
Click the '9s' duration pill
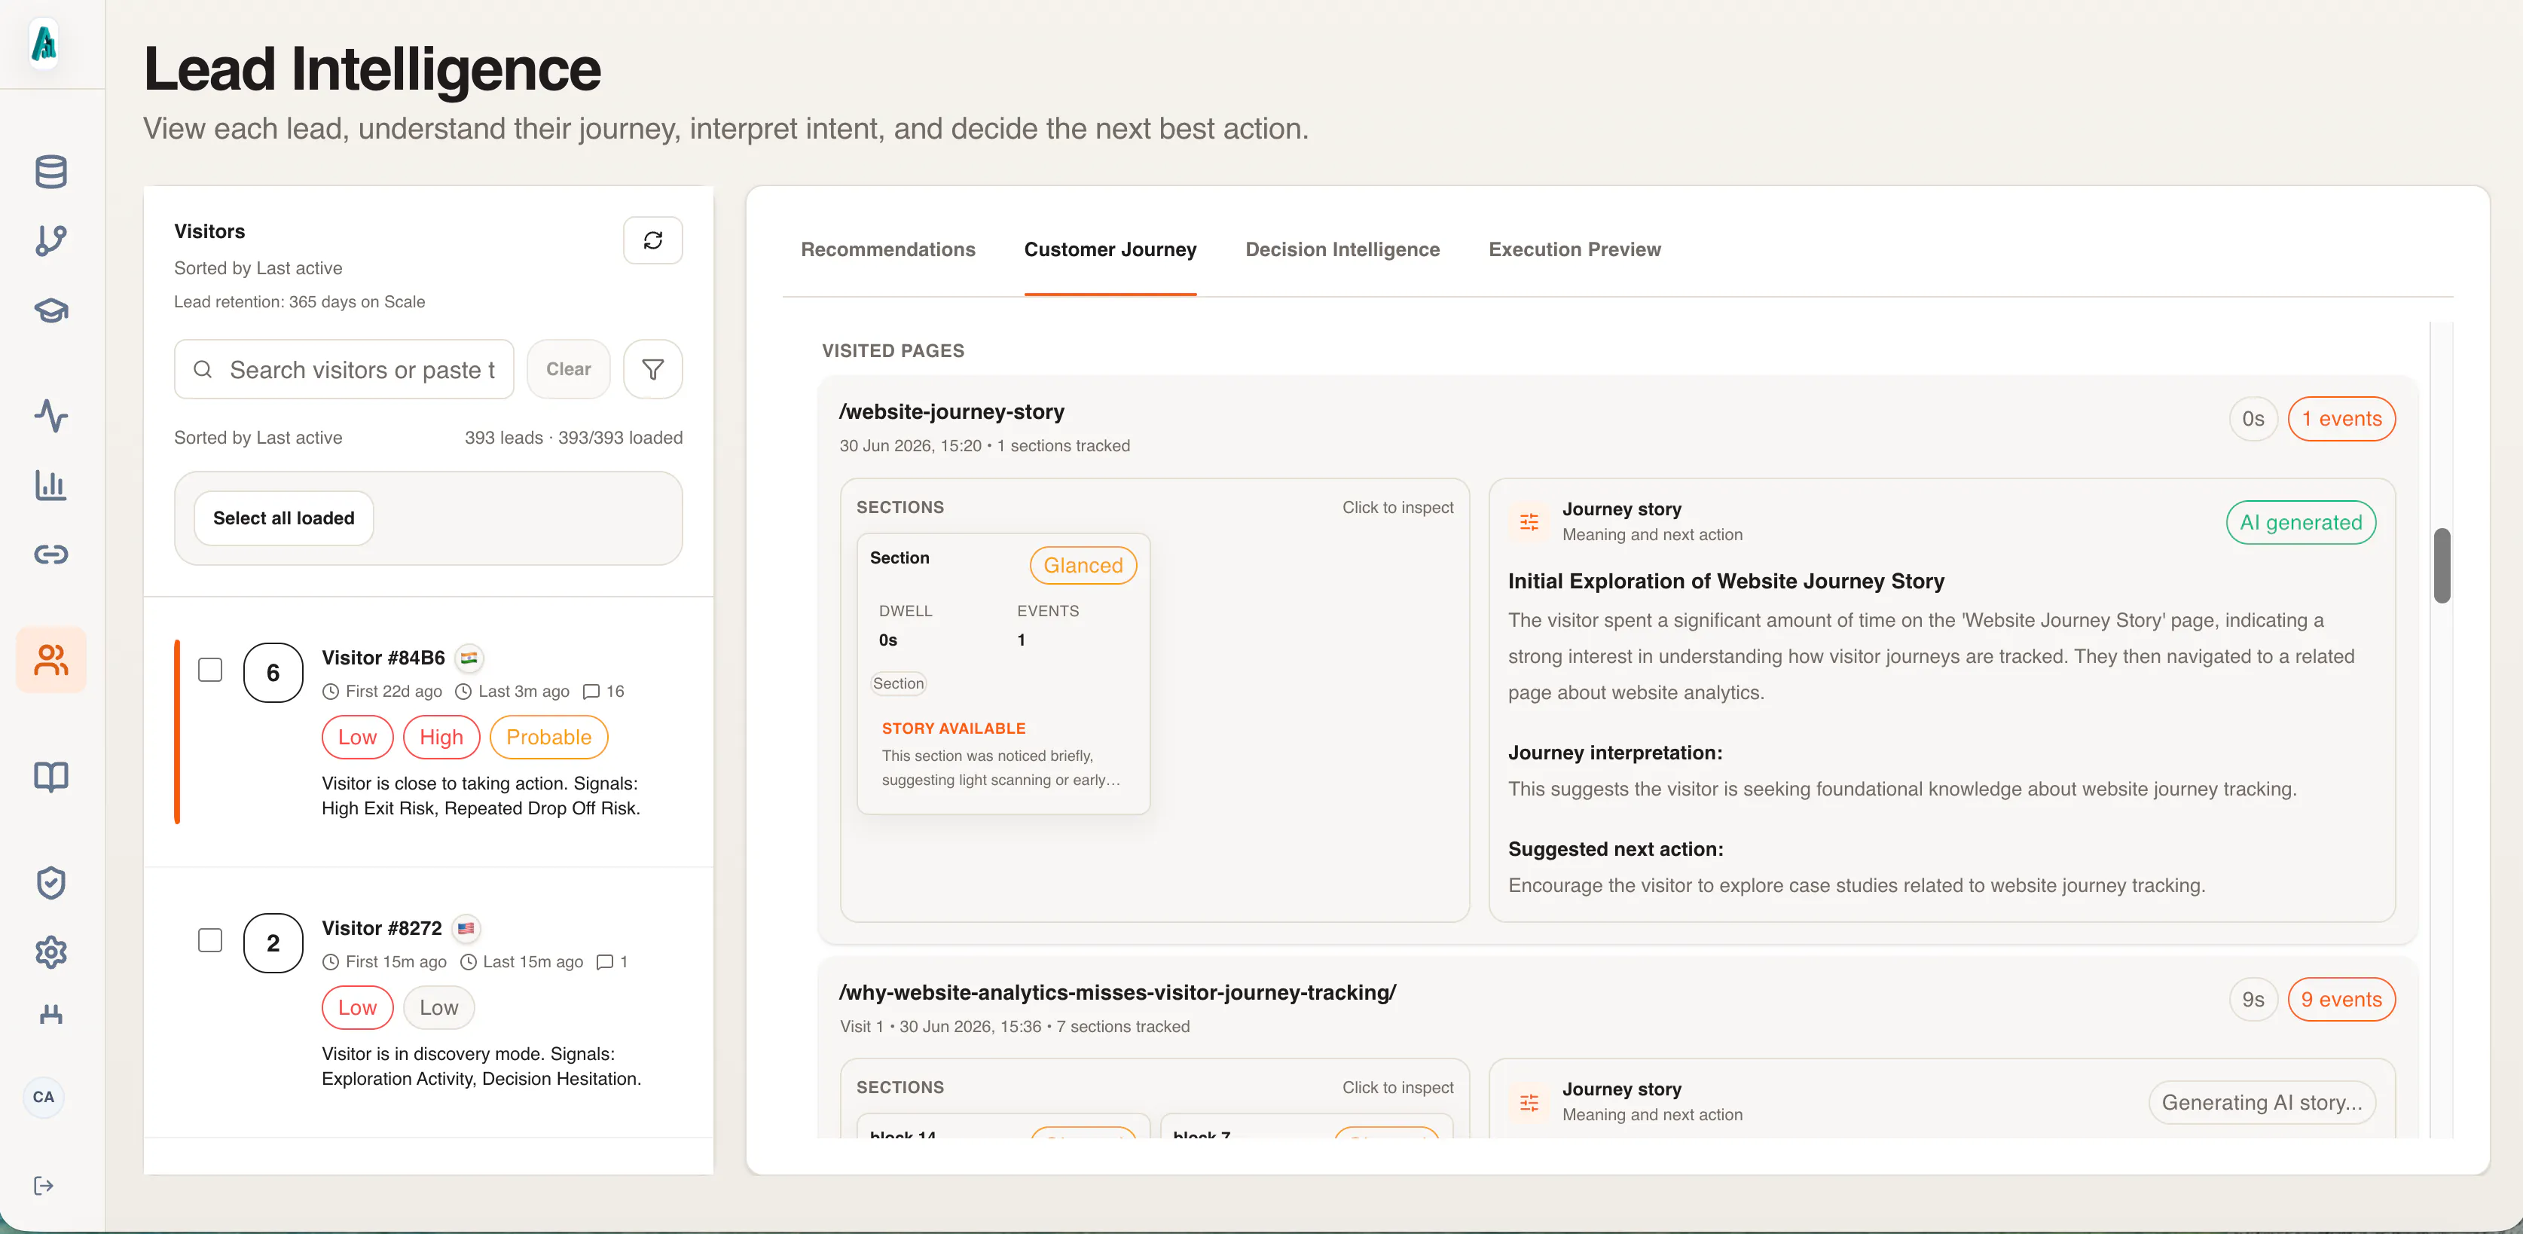click(x=2253, y=1000)
